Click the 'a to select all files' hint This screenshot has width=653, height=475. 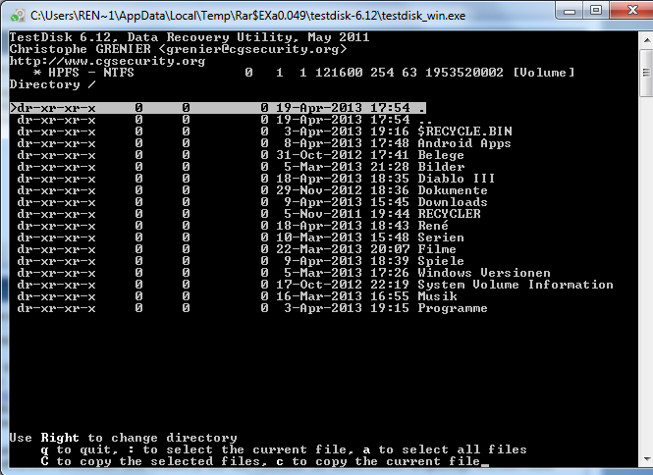point(445,449)
